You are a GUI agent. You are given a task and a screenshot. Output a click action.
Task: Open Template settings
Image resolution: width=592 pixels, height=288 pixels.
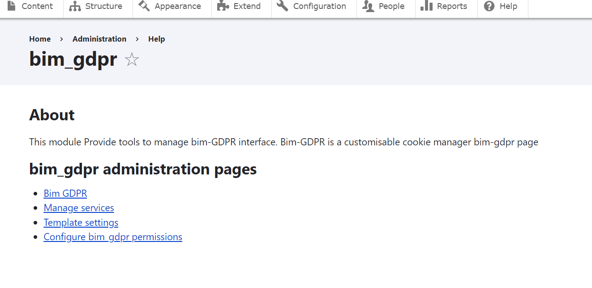click(x=81, y=222)
